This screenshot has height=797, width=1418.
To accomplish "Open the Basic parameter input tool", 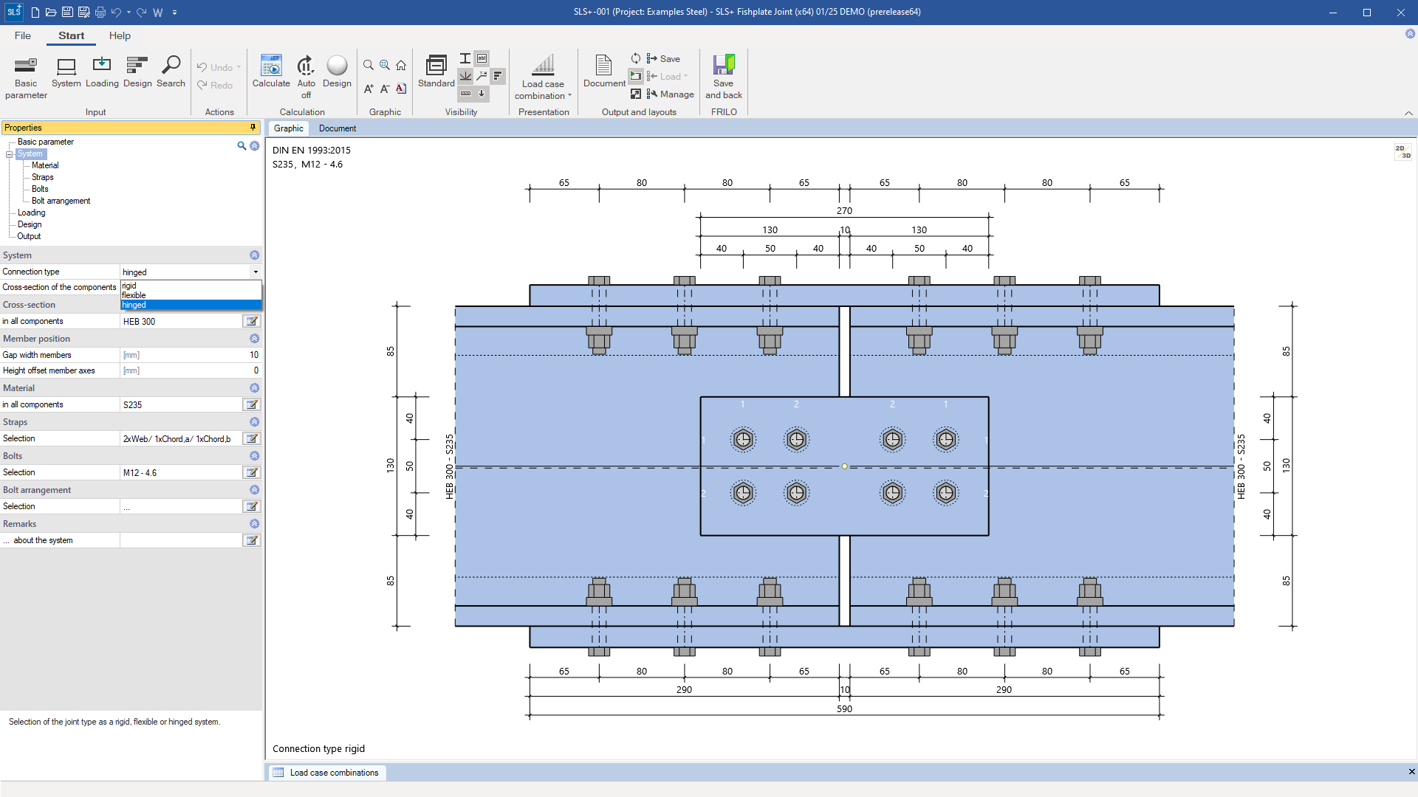I will [25, 73].
